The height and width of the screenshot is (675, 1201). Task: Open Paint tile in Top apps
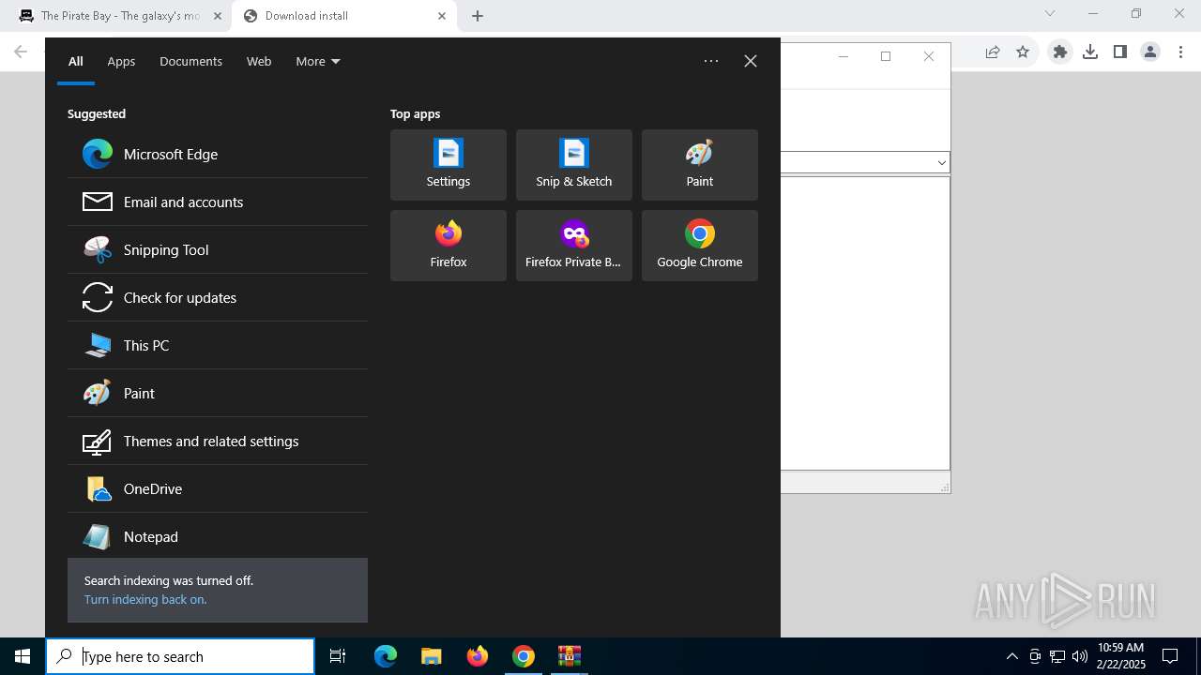point(700,165)
